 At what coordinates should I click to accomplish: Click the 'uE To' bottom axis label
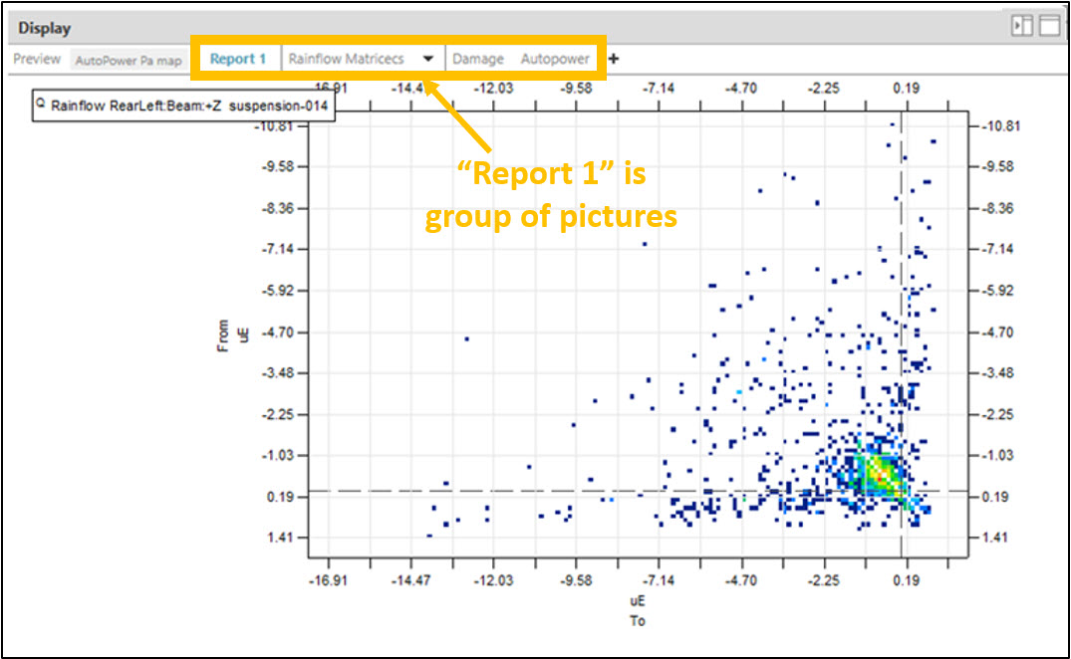638,611
